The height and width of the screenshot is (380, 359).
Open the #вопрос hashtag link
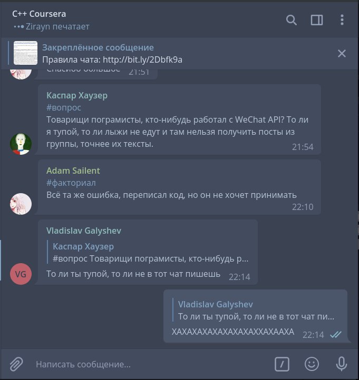64,107
